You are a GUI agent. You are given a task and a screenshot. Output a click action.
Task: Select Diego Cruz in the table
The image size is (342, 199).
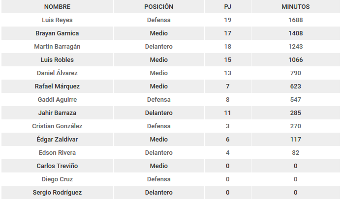[x=57, y=179]
